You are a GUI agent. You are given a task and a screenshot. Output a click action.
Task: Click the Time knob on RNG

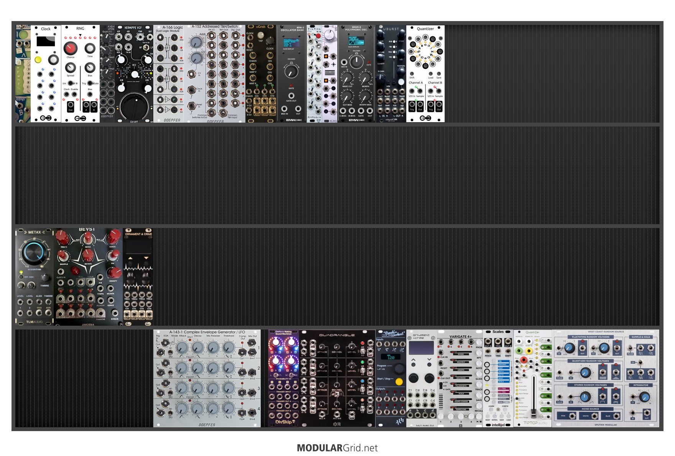click(x=90, y=48)
